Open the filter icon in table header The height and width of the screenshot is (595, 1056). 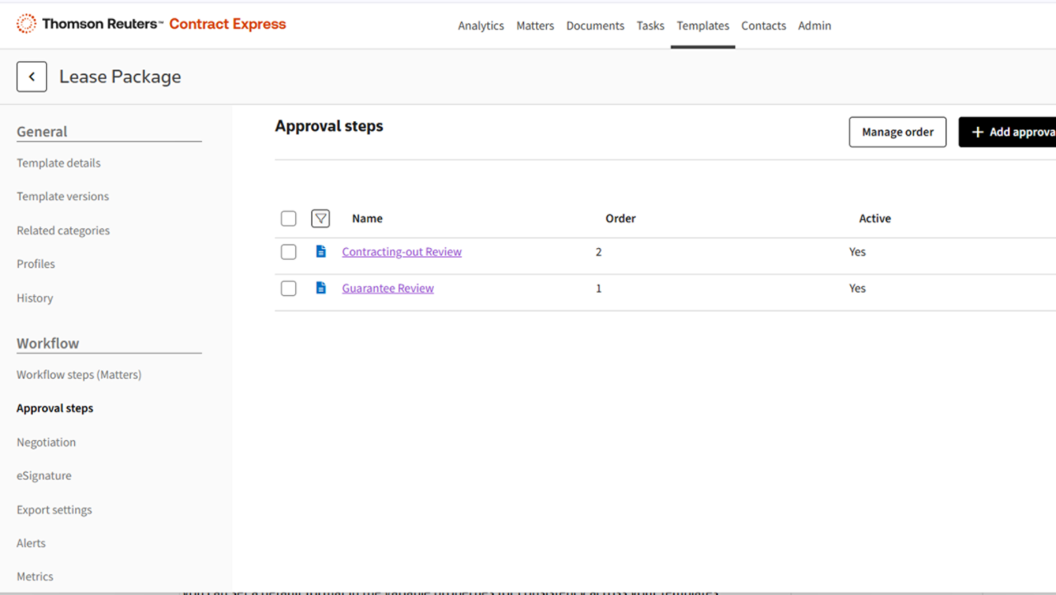click(321, 218)
